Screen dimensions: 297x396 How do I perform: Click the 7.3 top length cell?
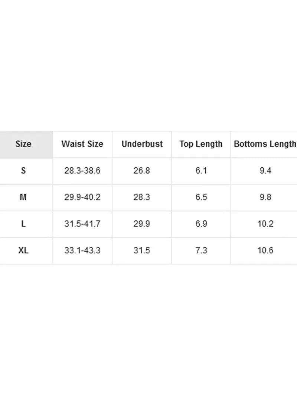point(201,251)
